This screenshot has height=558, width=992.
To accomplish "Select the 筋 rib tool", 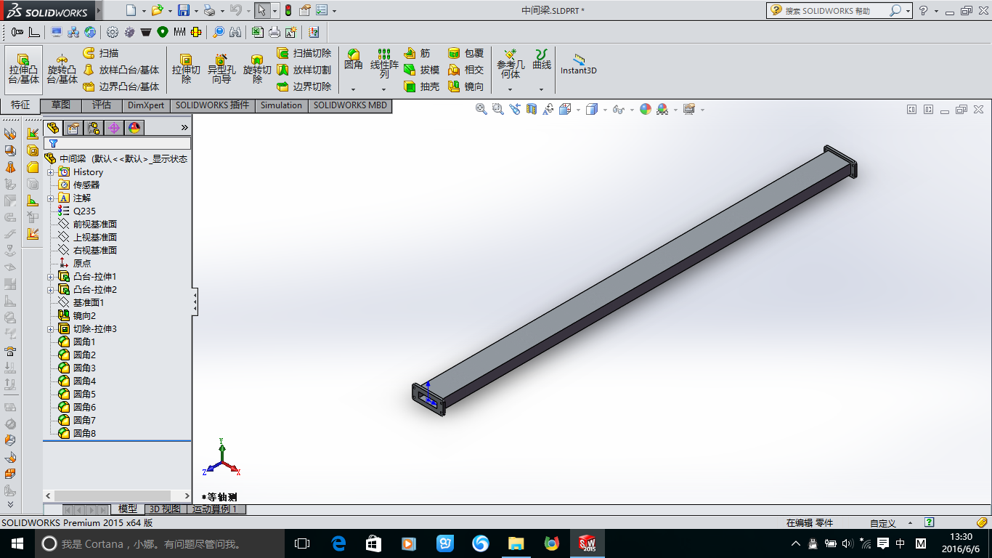I will click(417, 53).
